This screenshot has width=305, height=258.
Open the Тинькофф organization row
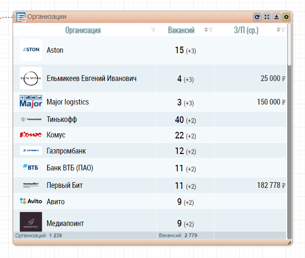[62, 120]
